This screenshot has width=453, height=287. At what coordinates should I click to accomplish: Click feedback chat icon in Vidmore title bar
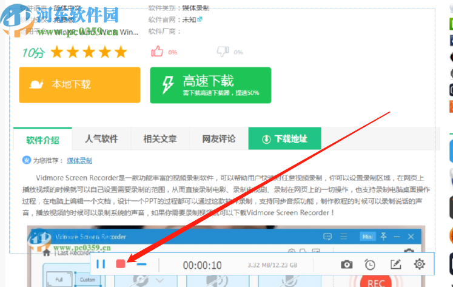(327, 237)
